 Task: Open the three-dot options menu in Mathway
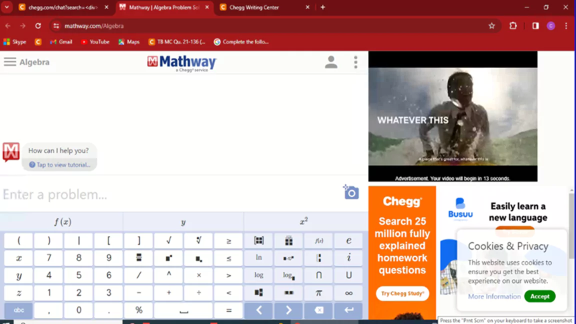point(355,62)
